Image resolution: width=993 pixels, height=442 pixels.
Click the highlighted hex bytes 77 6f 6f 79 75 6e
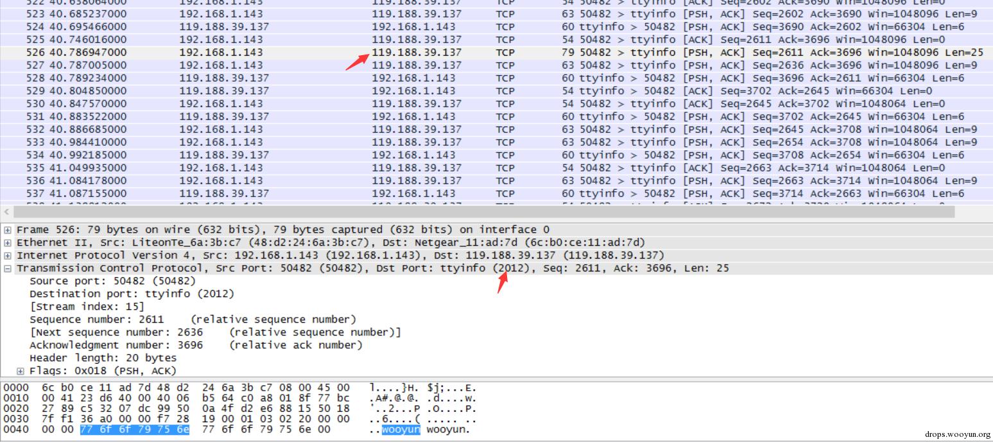click(135, 429)
